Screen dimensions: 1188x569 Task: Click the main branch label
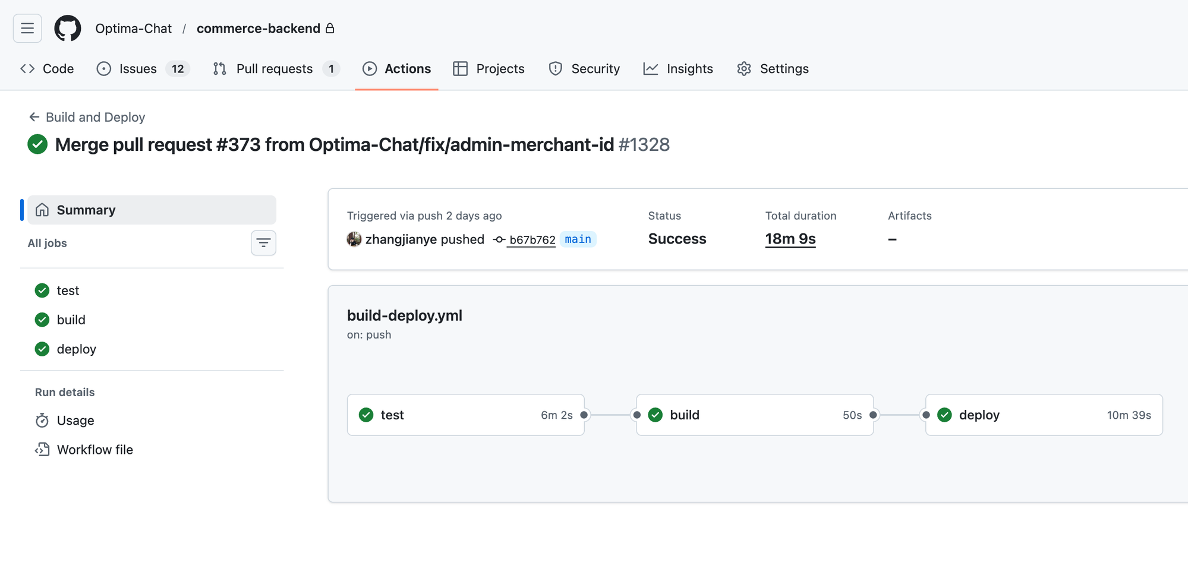[578, 239]
